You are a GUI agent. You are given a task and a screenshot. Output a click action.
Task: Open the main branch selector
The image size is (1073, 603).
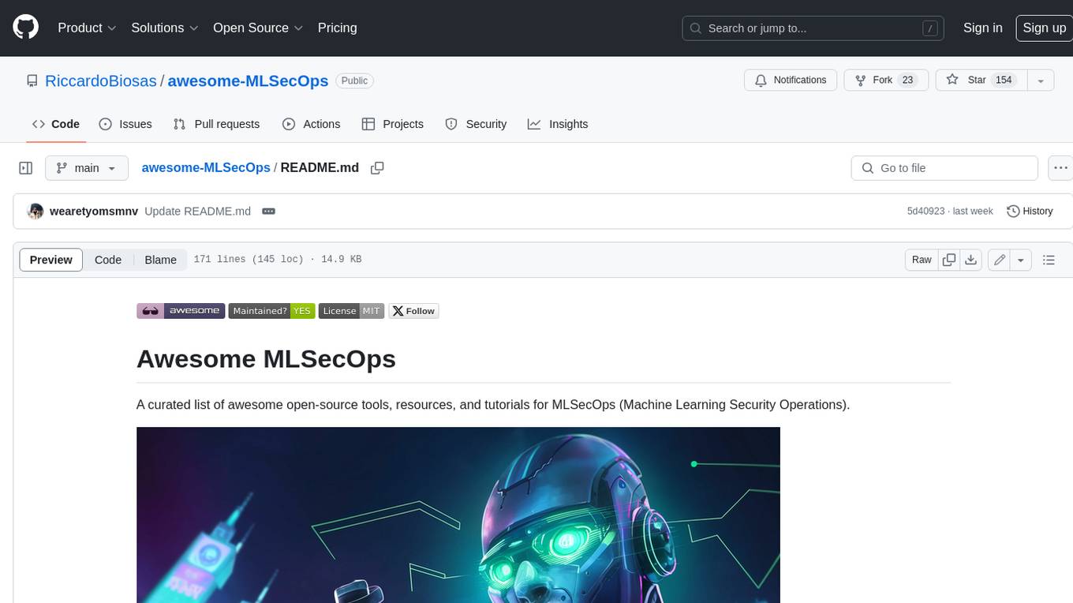click(86, 168)
